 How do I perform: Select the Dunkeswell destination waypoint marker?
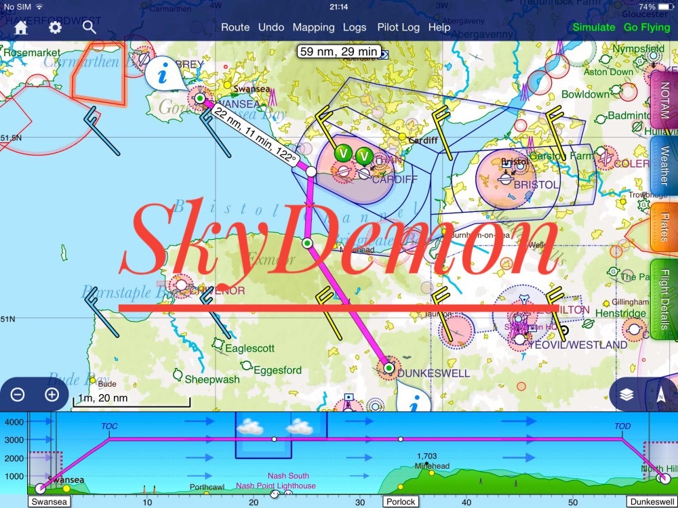(389, 368)
